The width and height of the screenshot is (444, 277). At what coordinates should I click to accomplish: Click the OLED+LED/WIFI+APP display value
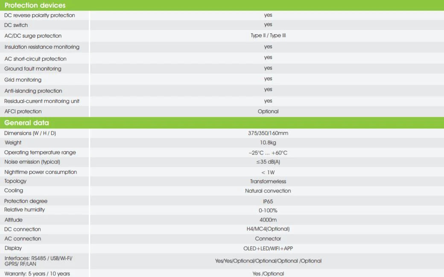pyautogui.click(x=268, y=248)
